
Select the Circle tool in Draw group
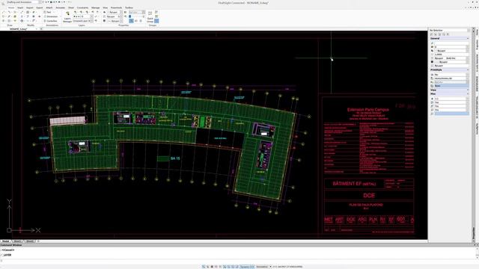(x=3, y=16)
